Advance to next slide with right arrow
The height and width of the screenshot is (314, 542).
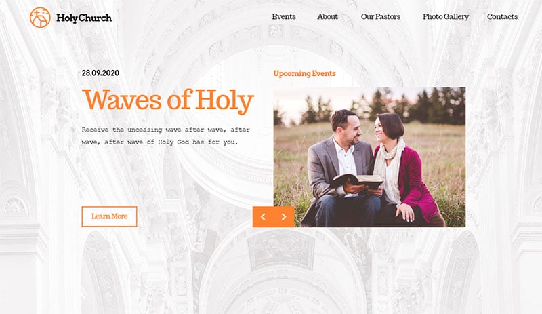284,217
